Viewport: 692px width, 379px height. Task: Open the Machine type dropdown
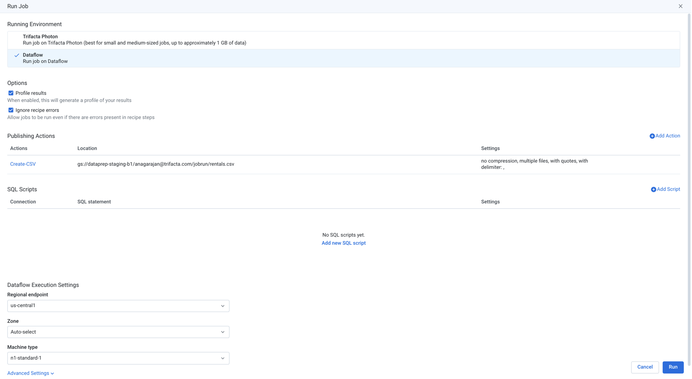coord(118,358)
